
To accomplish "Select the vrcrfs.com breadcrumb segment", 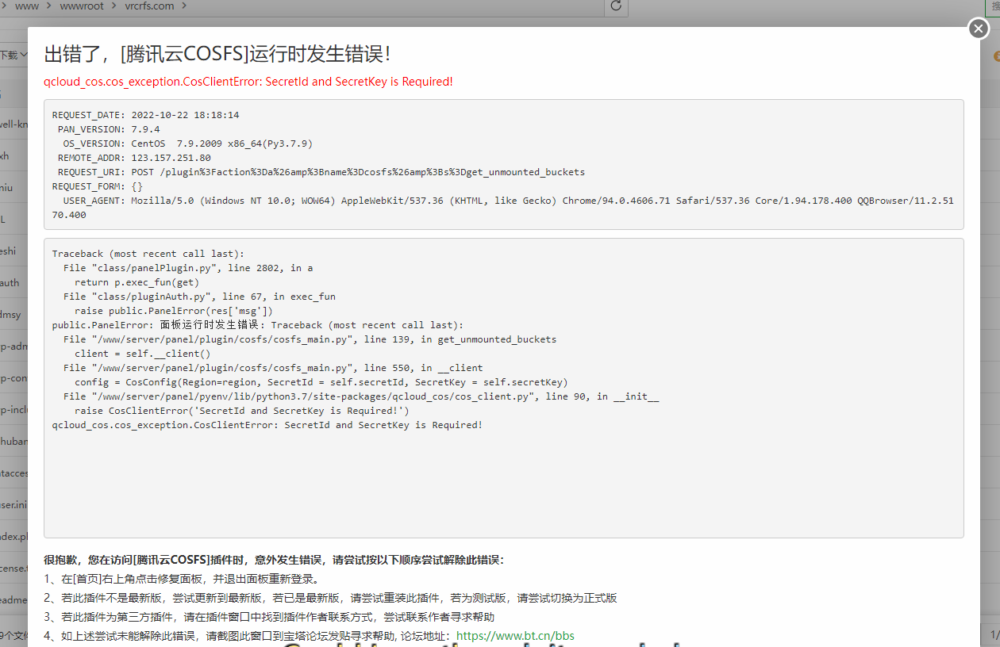I will [x=149, y=6].
